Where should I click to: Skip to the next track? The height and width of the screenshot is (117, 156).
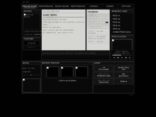(130, 58)
